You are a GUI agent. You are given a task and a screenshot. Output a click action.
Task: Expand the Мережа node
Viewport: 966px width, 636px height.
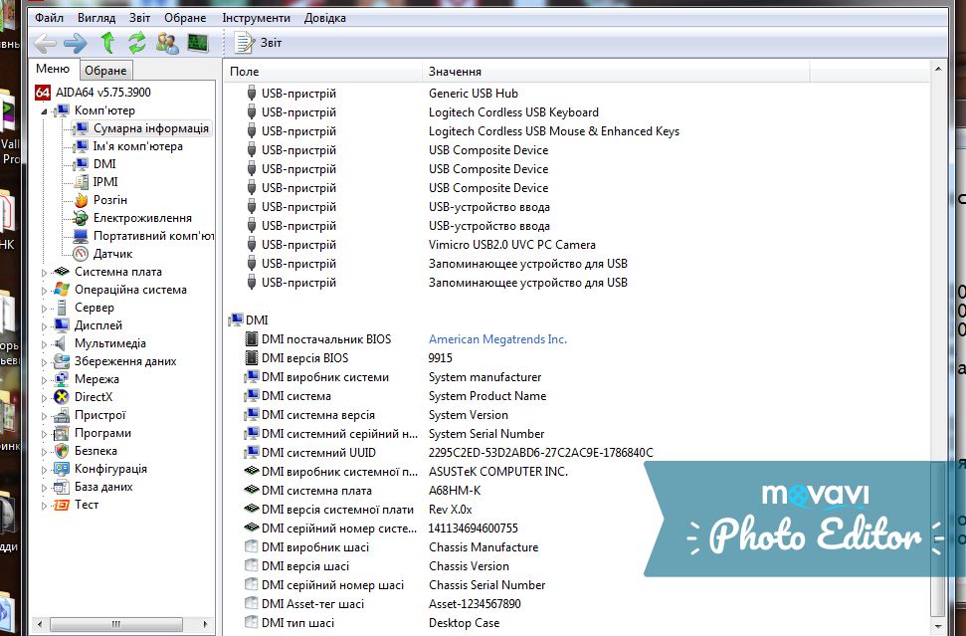44,379
